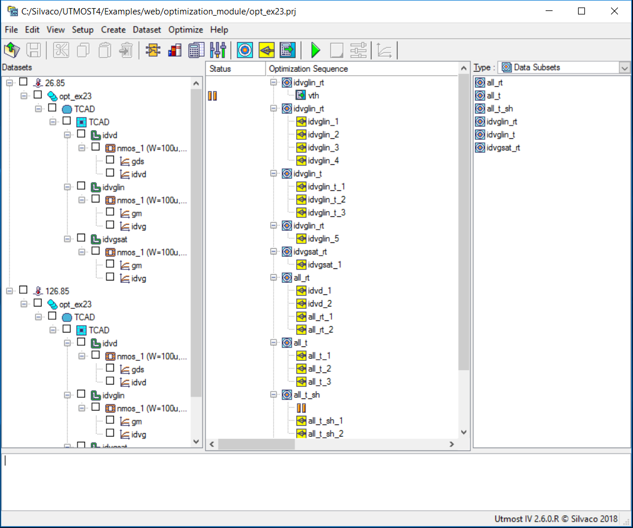The image size is (633, 528).
Task: Click the grayed settings sliders toolbar icon
Action: 359,50
